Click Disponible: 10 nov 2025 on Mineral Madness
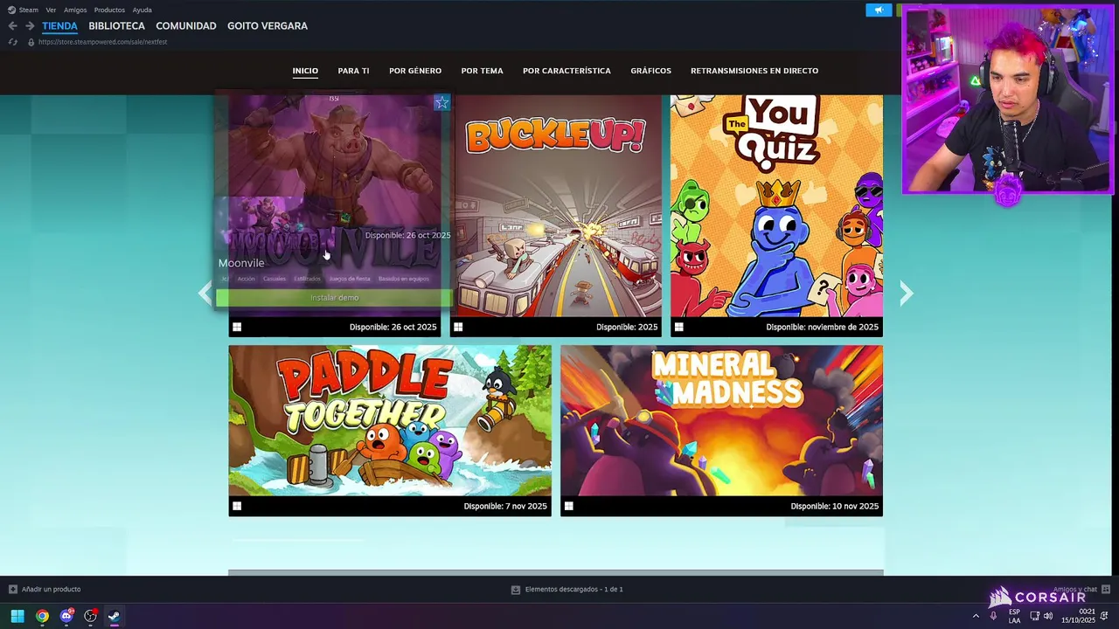Image resolution: width=1119 pixels, height=629 pixels. click(834, 507)
